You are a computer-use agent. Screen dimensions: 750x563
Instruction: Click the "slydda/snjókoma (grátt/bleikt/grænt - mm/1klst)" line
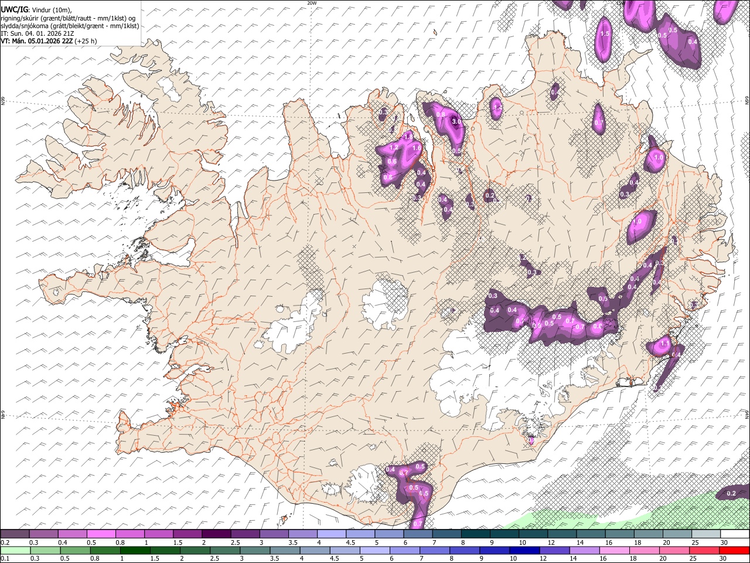[70, 26]
